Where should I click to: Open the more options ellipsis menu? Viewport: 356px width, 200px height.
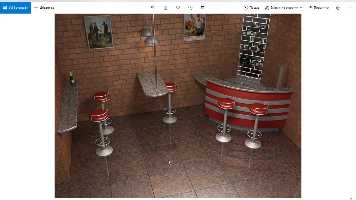point(350,8)
